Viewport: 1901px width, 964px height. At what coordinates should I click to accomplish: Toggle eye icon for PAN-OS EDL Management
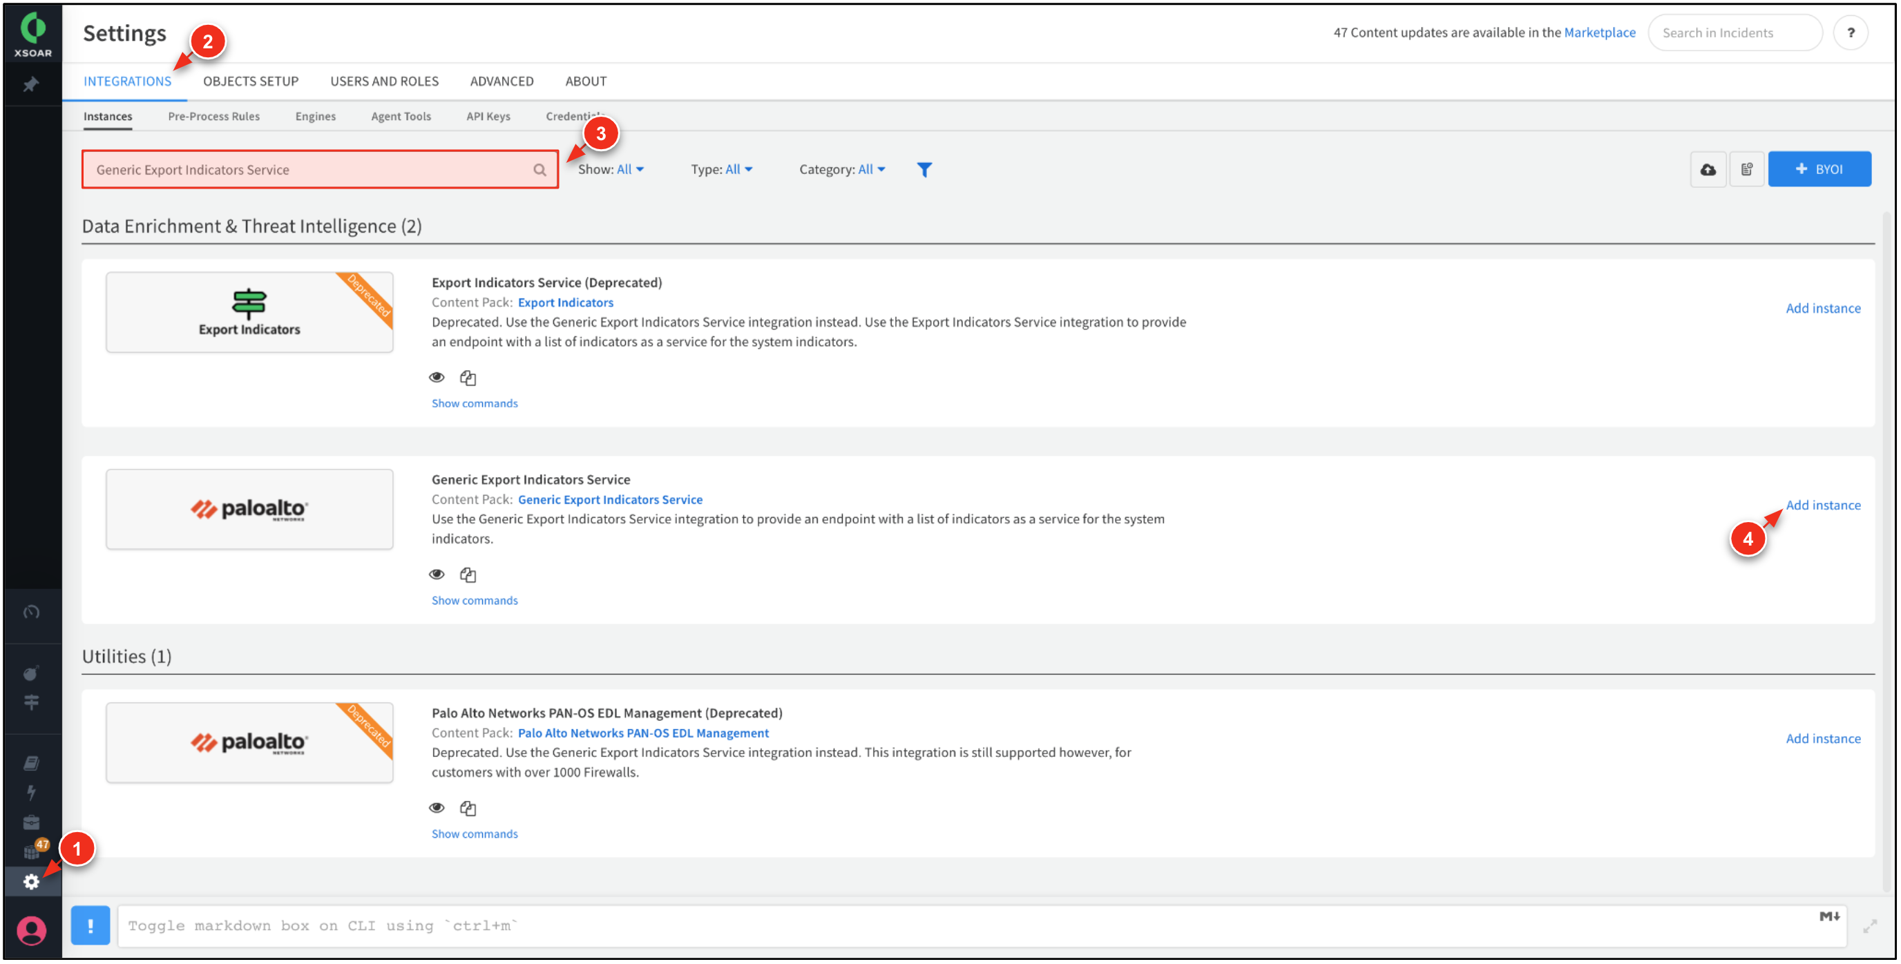point(437,809)
